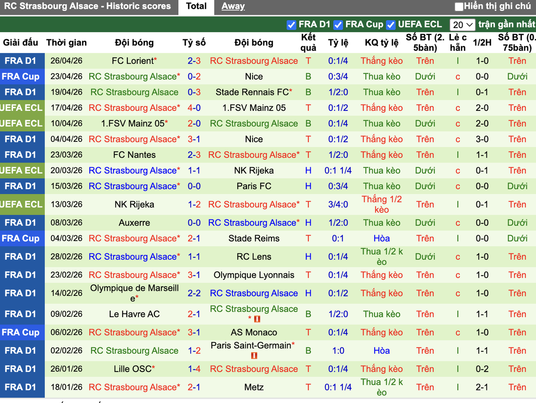The height and width of the screenshot is (403, 536).
Task: Click date 04/03/26 in Stade Reims row
Action: coord(67,238)
